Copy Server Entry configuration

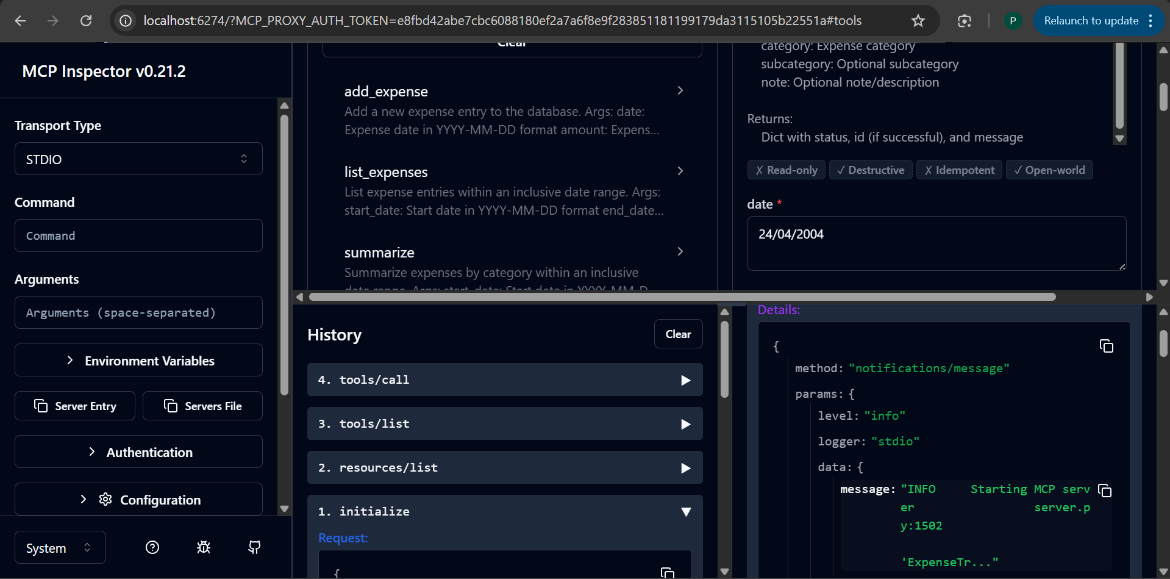(75, 406)
